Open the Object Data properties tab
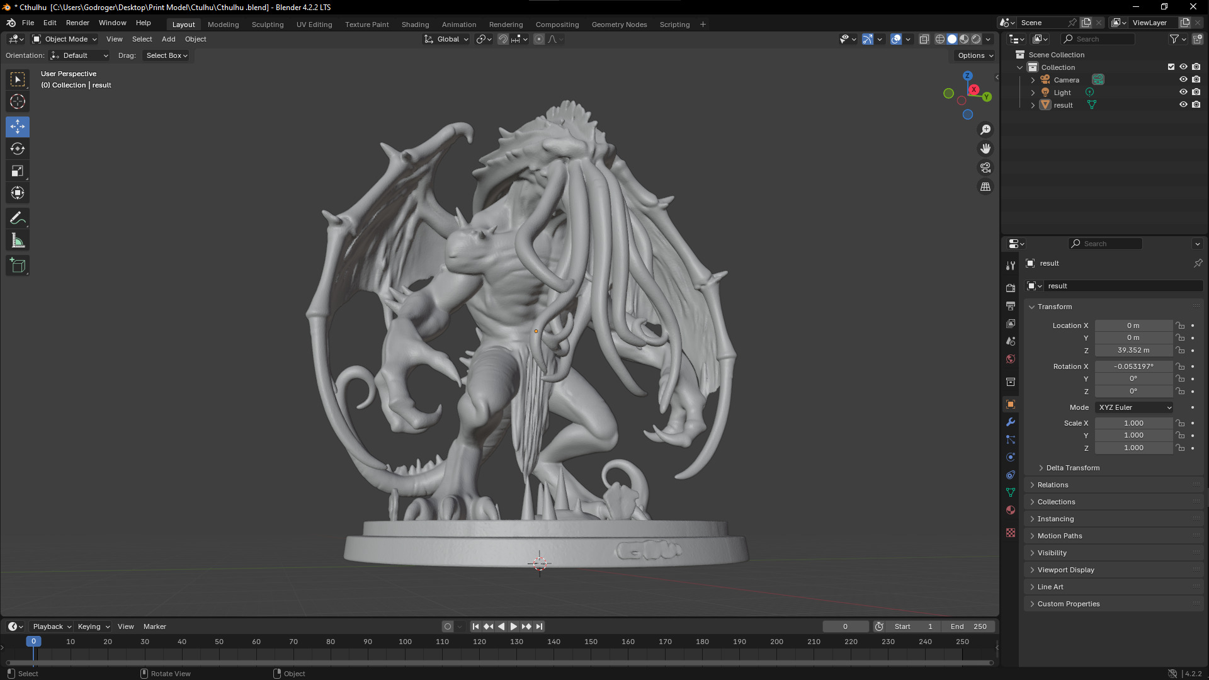 coord(1011,492)
